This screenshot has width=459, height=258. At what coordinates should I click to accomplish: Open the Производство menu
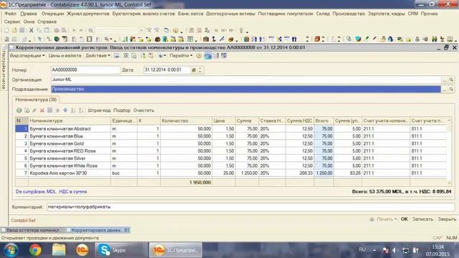point(349,14)
